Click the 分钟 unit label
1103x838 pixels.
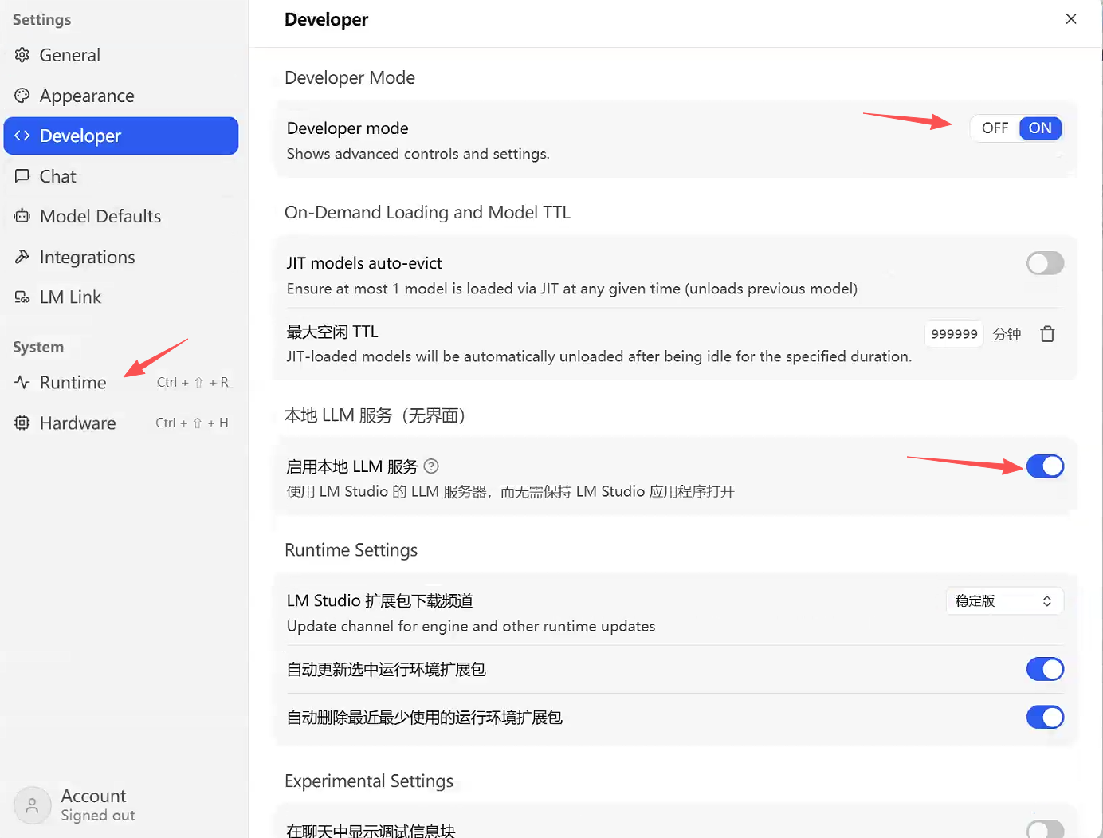pyautogui.click(x=1007, y=334)
